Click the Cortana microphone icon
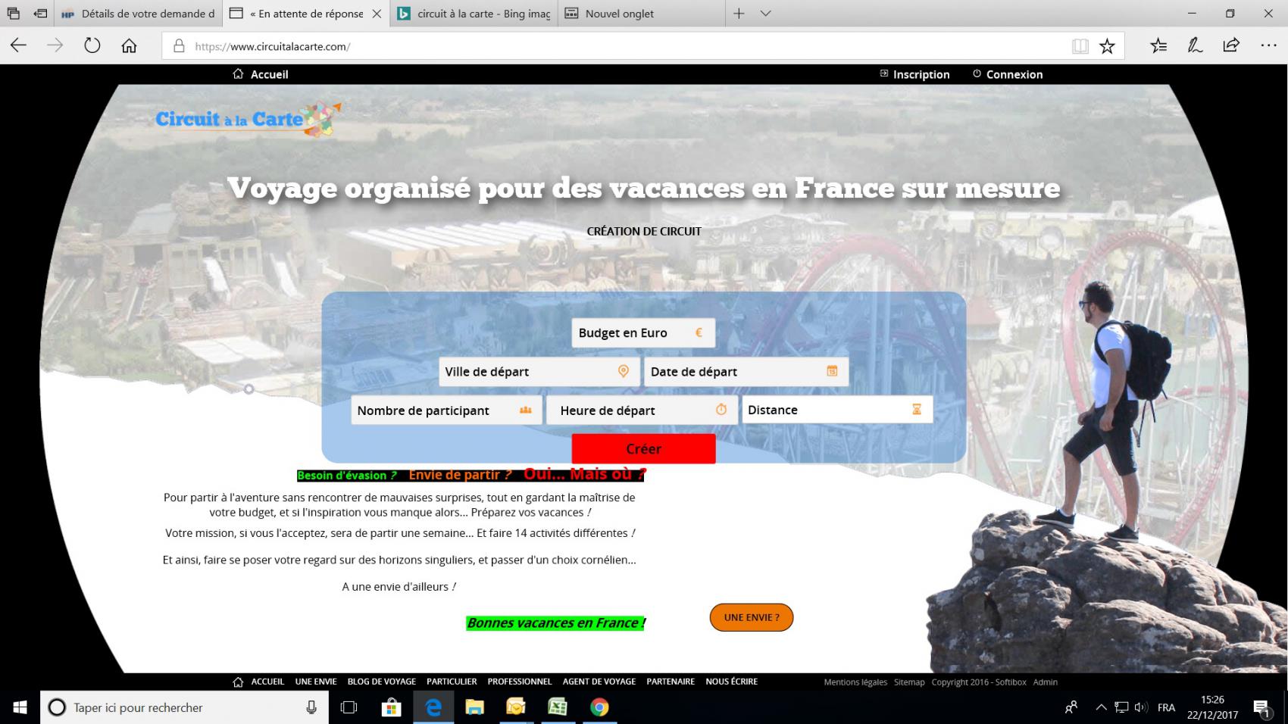 [x=311, y=707]
